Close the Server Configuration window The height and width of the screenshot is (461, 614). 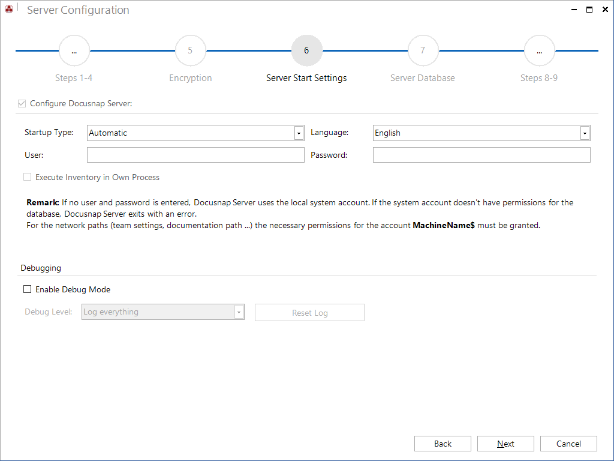(x=605, y=10)
